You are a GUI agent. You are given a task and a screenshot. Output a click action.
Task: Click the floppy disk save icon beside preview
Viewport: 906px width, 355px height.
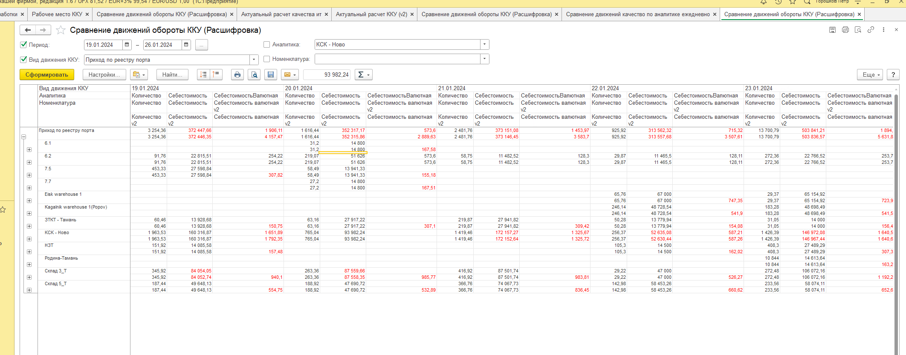271,75
